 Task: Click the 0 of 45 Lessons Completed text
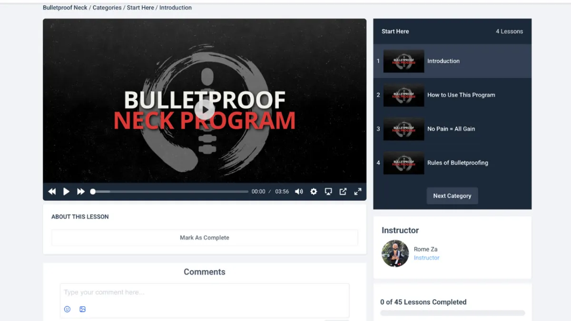click(x=423, y=302)
